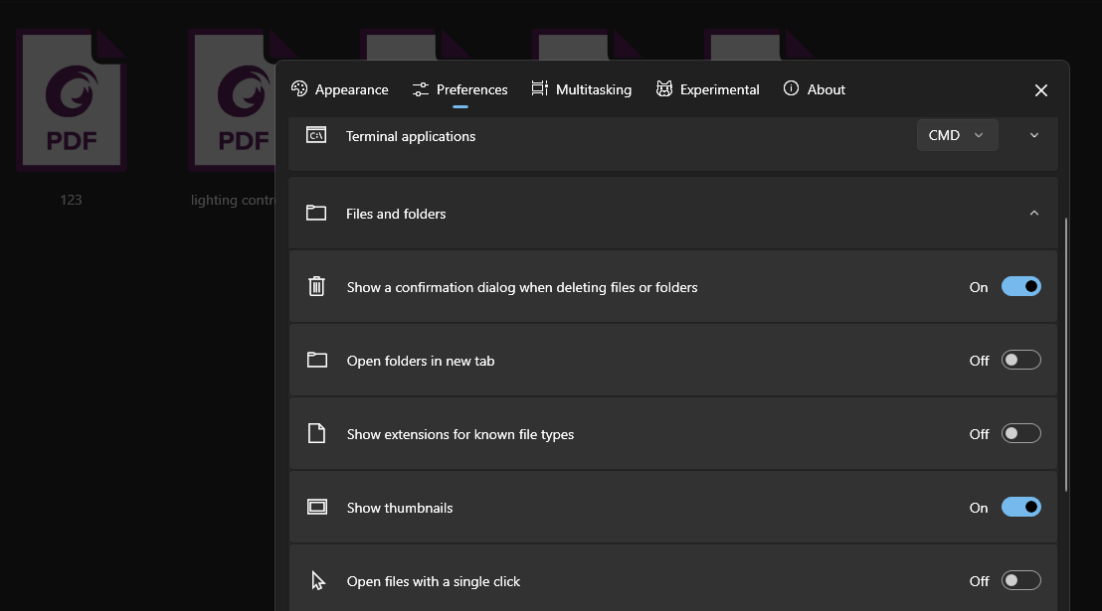Expand the Terminal applications section chevron
The image size is (1102, 611).
(x=1033, y=135)
